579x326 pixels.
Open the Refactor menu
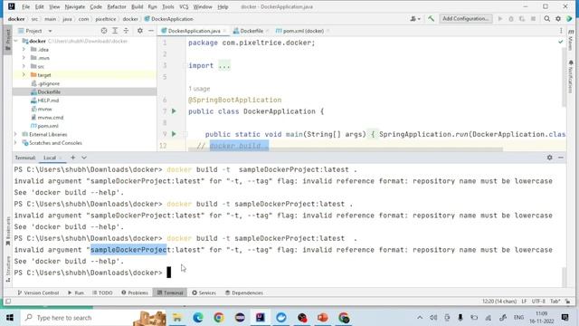[x=117, y=6]
